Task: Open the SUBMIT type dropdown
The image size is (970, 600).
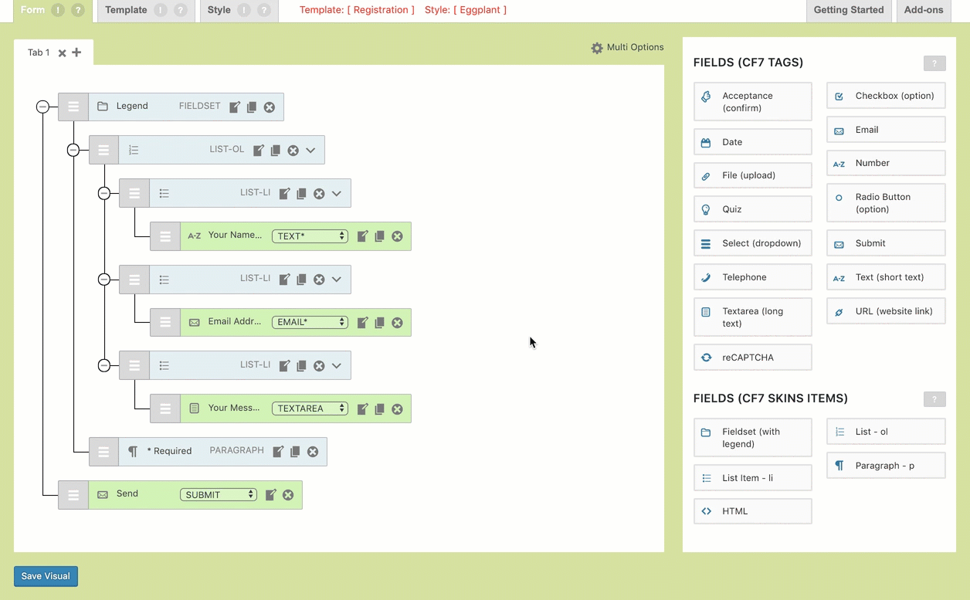Action: point(218,495)
